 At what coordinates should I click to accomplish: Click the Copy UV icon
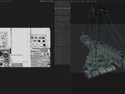pos(55,48)
